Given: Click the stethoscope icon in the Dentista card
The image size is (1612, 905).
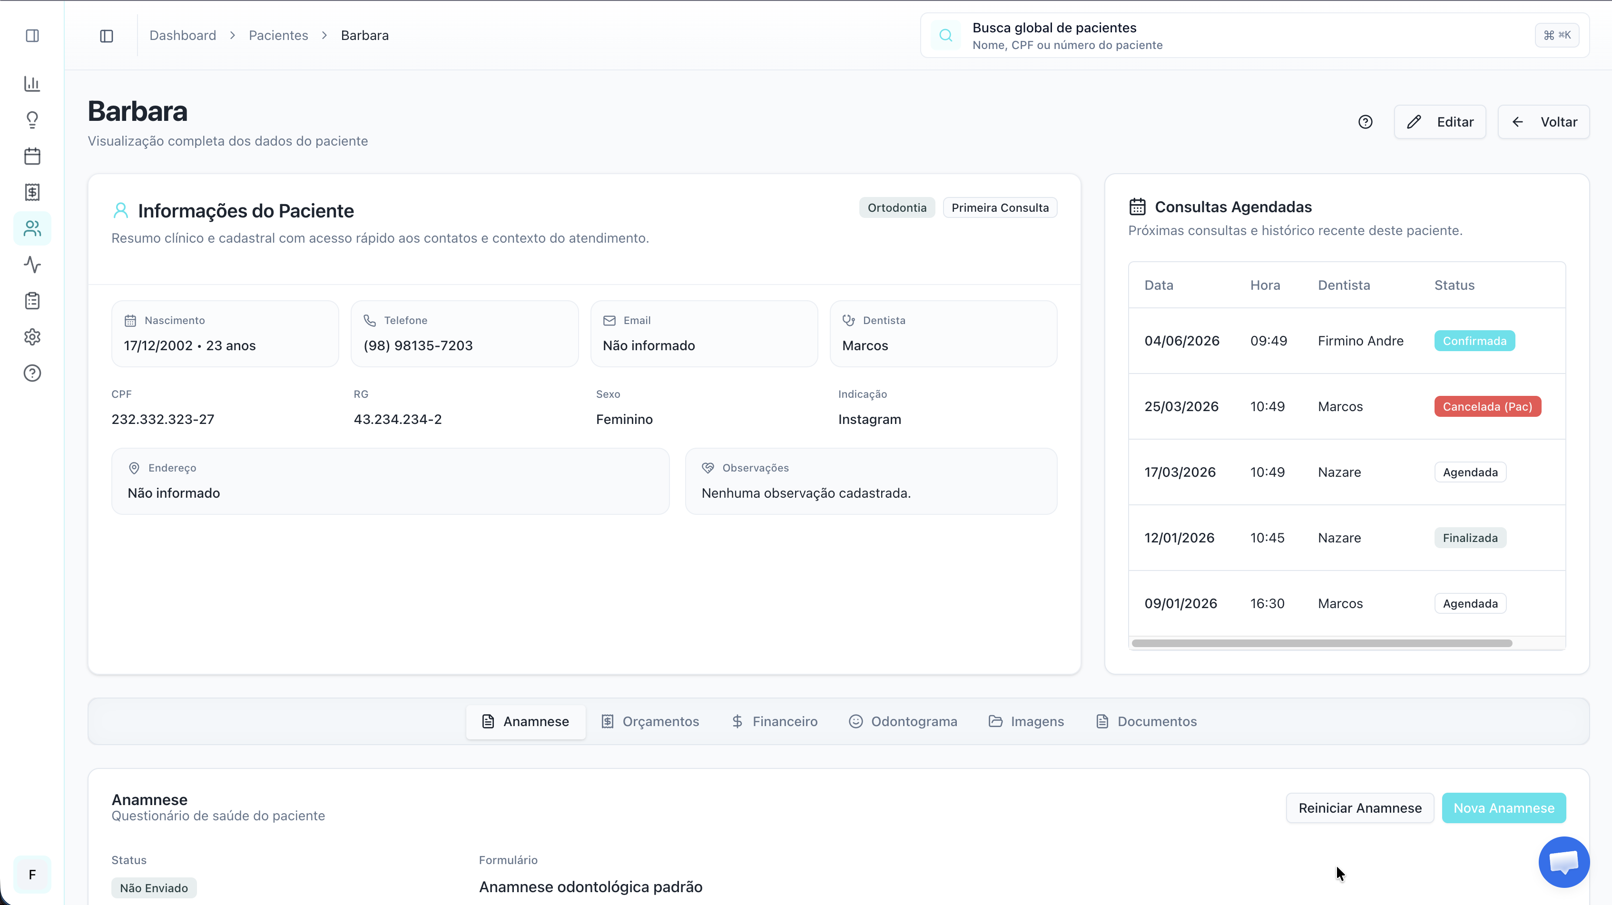Looking at the screenshot, I should (848, 320).
